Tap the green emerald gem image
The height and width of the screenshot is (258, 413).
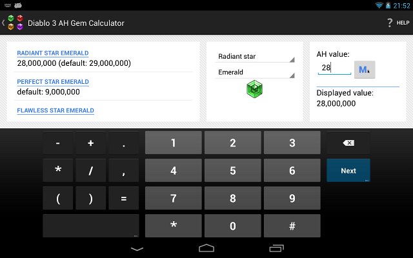[x=254, y=89]
